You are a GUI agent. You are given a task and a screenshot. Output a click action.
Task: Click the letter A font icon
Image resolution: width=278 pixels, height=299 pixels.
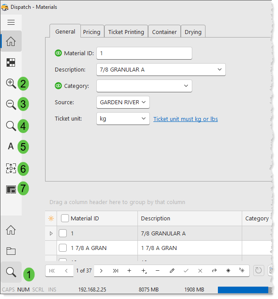[11, 147]
